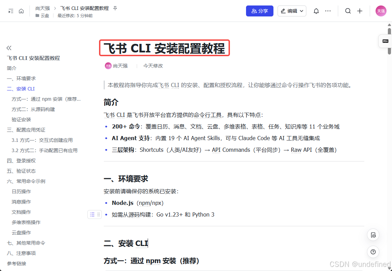Click the 简介 heading in document
Viewport: 392px width, 271px height.
pyautogui.click(x=111, y=102)
